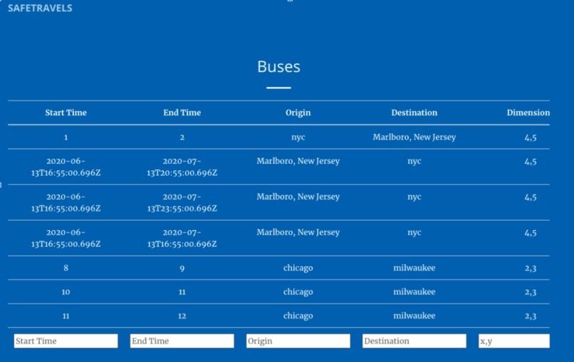
Task: Focus the Start Time input field
Action: [x=66, y=341]
